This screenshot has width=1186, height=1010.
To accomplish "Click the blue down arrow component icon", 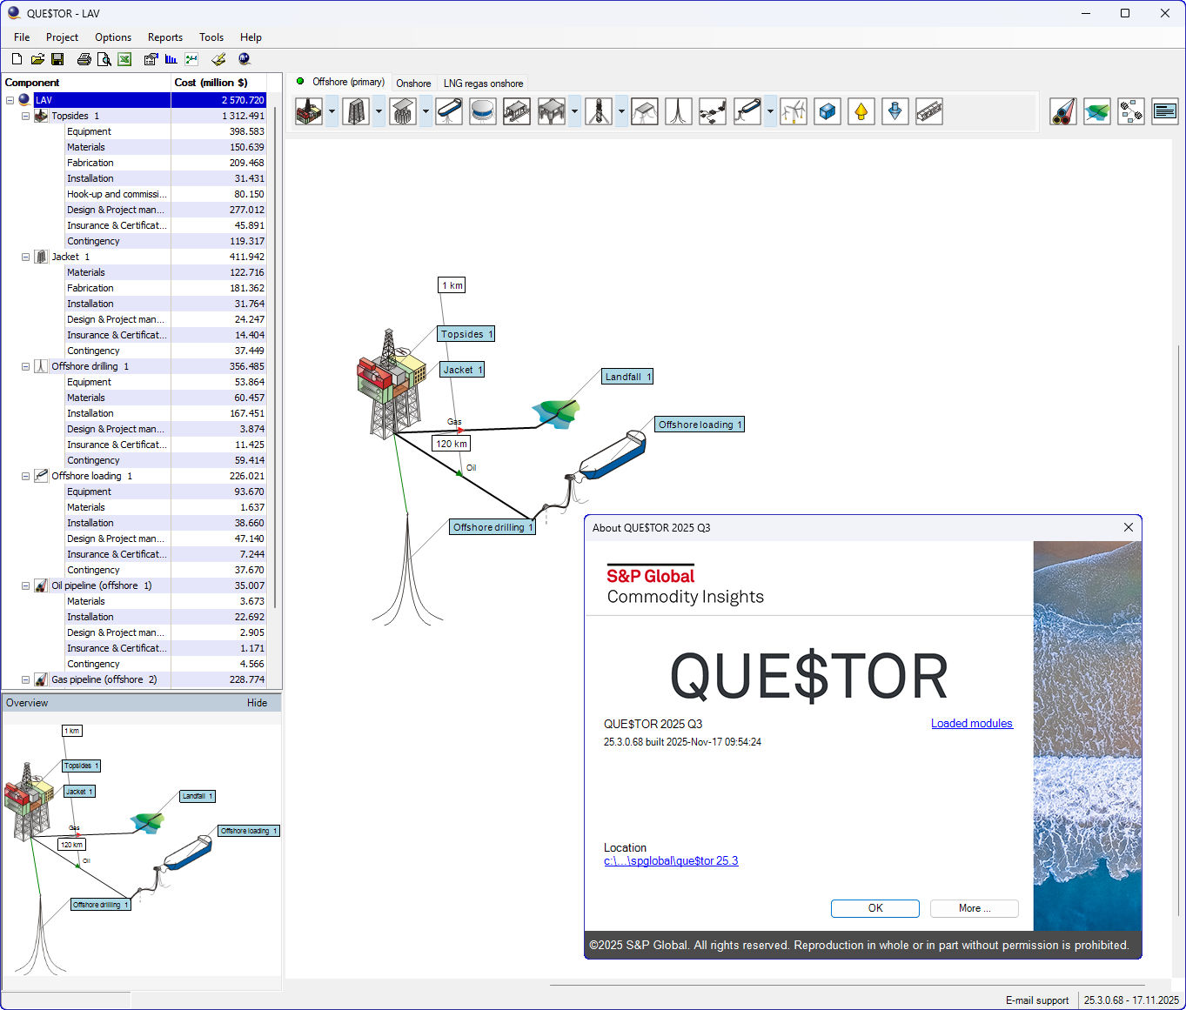I will coord(895,111).
